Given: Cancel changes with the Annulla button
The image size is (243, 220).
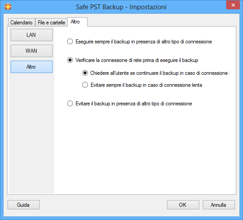Looking at the screenshot, I should click(219, 205).
